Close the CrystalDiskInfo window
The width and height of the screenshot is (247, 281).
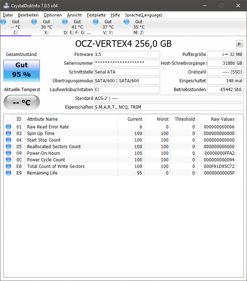[238, 6]
